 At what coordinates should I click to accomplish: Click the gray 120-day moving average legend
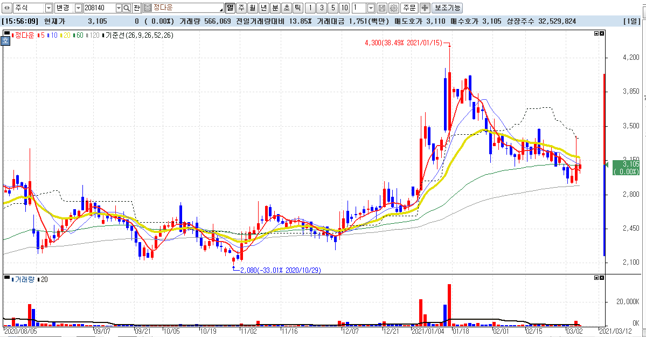pyautogui.click(x=93, y=36)
